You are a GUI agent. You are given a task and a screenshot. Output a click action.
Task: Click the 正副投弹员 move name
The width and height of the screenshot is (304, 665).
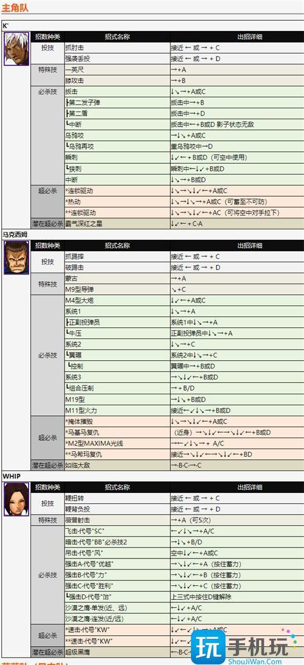coord(83,322)
